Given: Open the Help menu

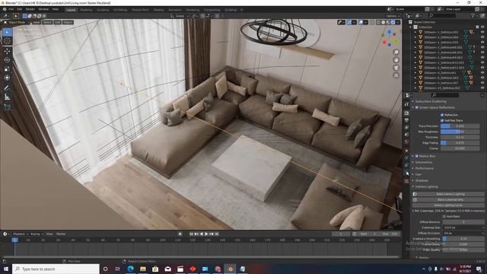Looking at the screenshot, I should 56,10.
